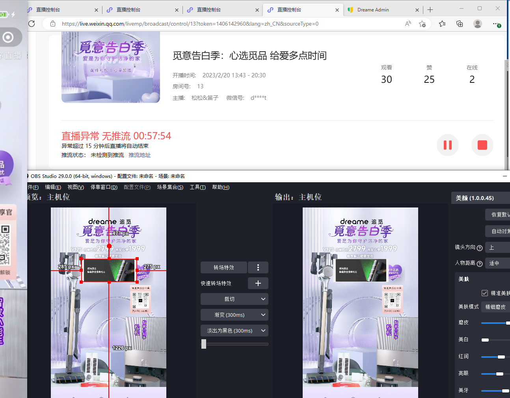Viewport: 510px width, 398px height.
Task: Expand the 裁切 transition dropdown
Action: [235, 299]
